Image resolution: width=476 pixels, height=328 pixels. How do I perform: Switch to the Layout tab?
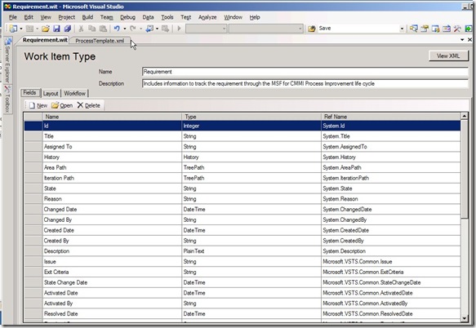[x=51, y=94]
